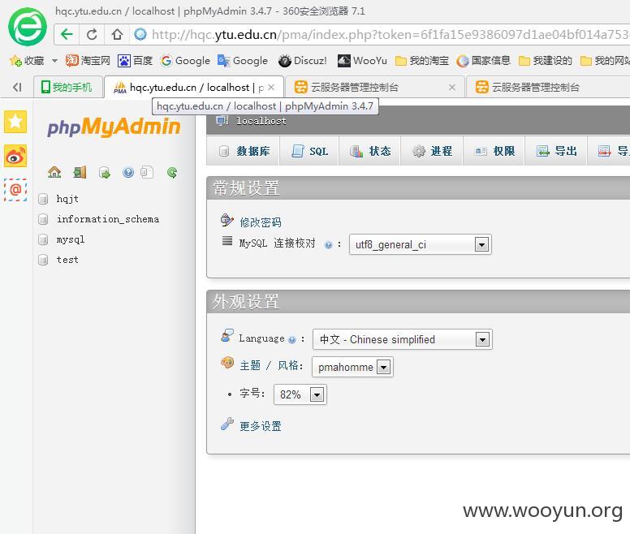
Task: Reload the page with refresh icon
Action: coord(92,35)
